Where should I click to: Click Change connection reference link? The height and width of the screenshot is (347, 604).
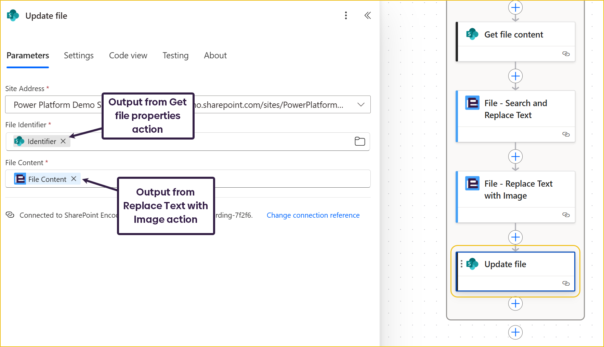313,215
